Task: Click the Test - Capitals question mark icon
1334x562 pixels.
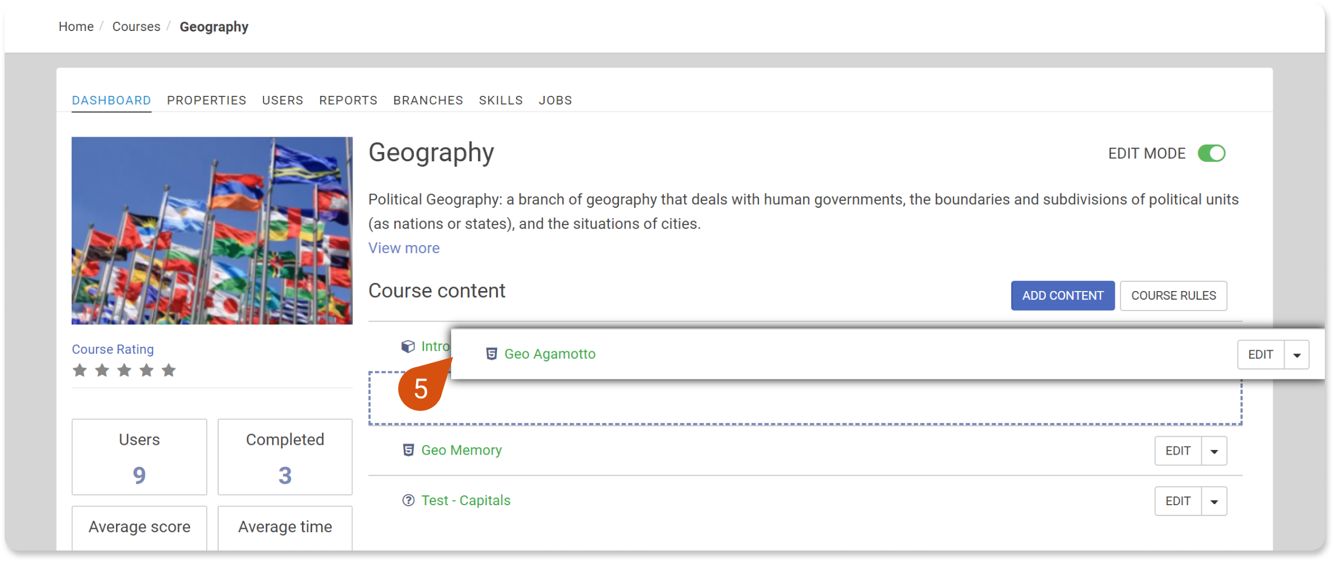Action: (408, 501)
